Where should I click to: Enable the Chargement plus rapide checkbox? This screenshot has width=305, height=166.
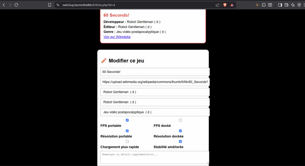point(127,142)
